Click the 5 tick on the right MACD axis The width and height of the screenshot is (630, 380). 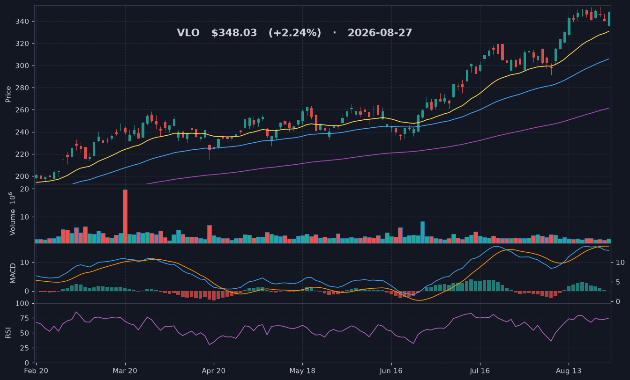point(617,282)
